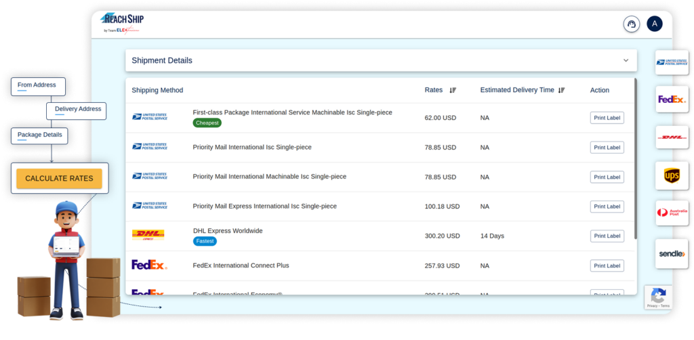Click DHL Express Worldwide service name
The image size is (694, 340).
tap(228, 231)
